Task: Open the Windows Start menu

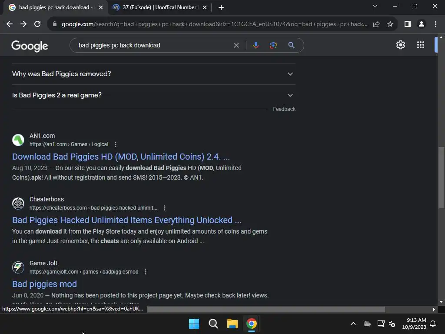Action: pos(194,324)
